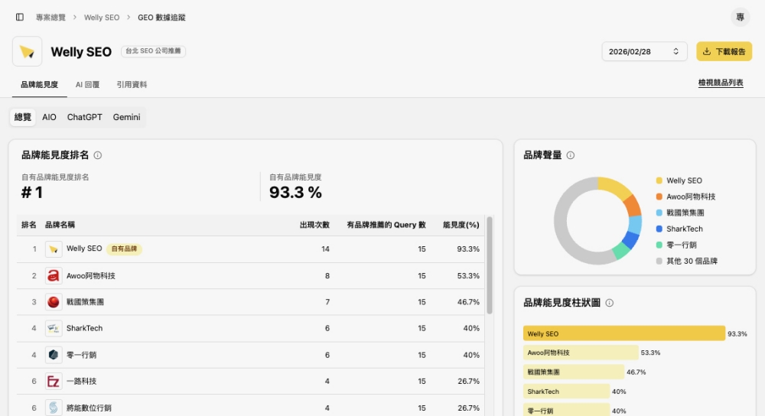Viewport: 765px width, 416px height.
Task: Open the 2026/02/28 date dropdown
Action: pyautogui.click(x=644, y=51)
